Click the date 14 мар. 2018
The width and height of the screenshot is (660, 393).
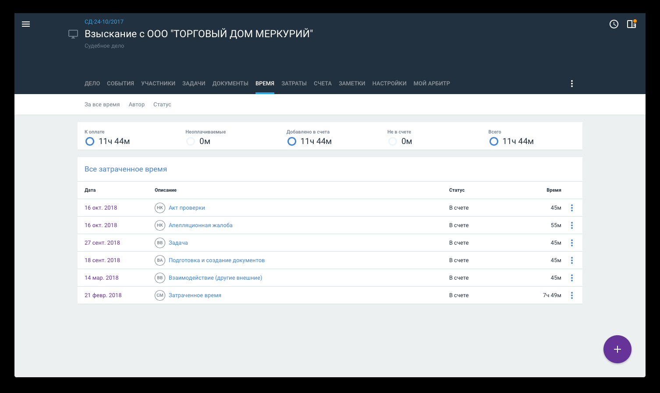(x=102, y=278)
